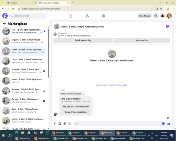The width and height of the screenshot is (176, 141).
Task: Click the Find friends button
Action: [145, 16]
